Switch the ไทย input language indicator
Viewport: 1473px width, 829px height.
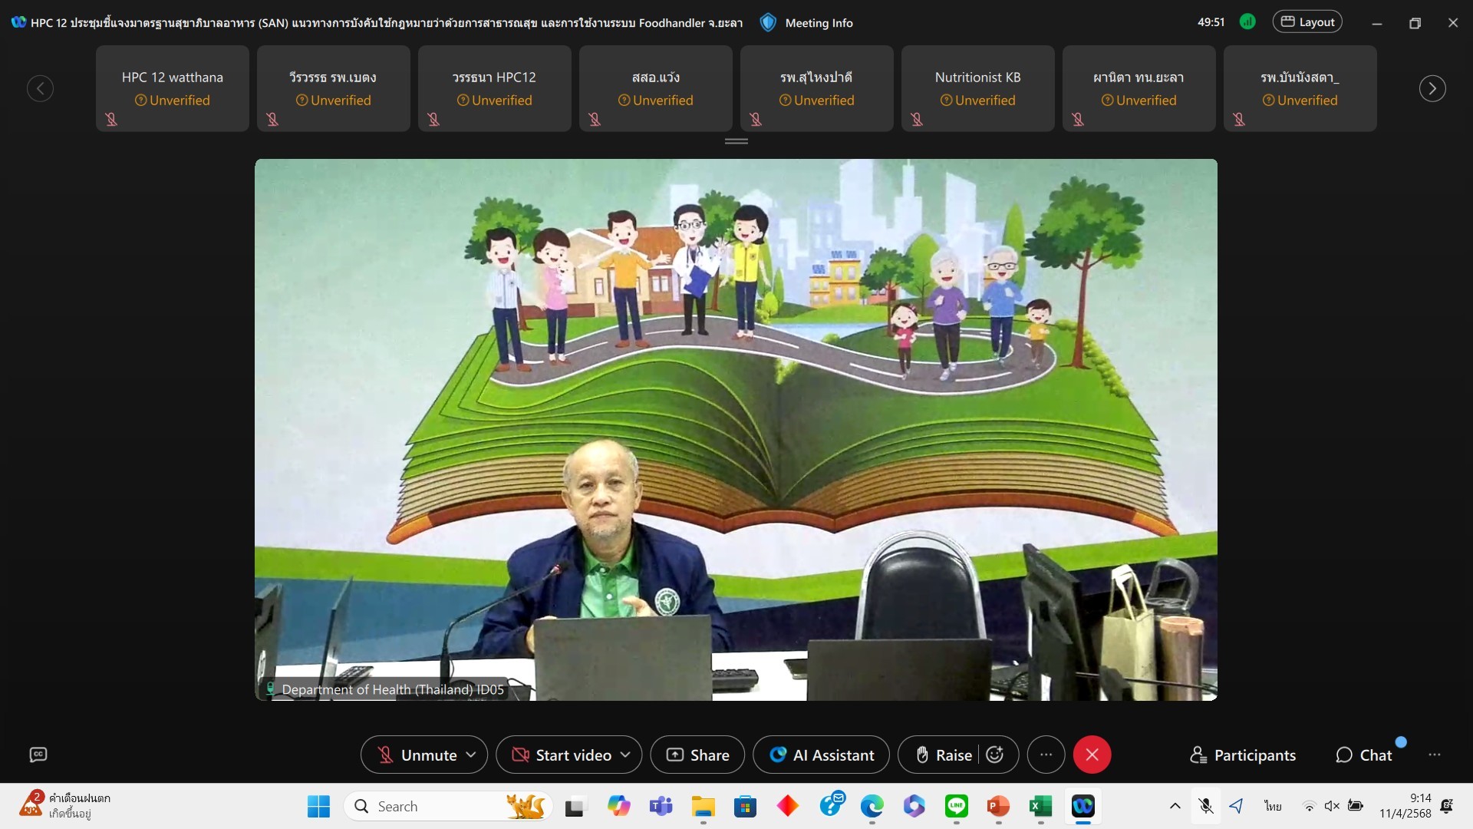(1274, 806)
